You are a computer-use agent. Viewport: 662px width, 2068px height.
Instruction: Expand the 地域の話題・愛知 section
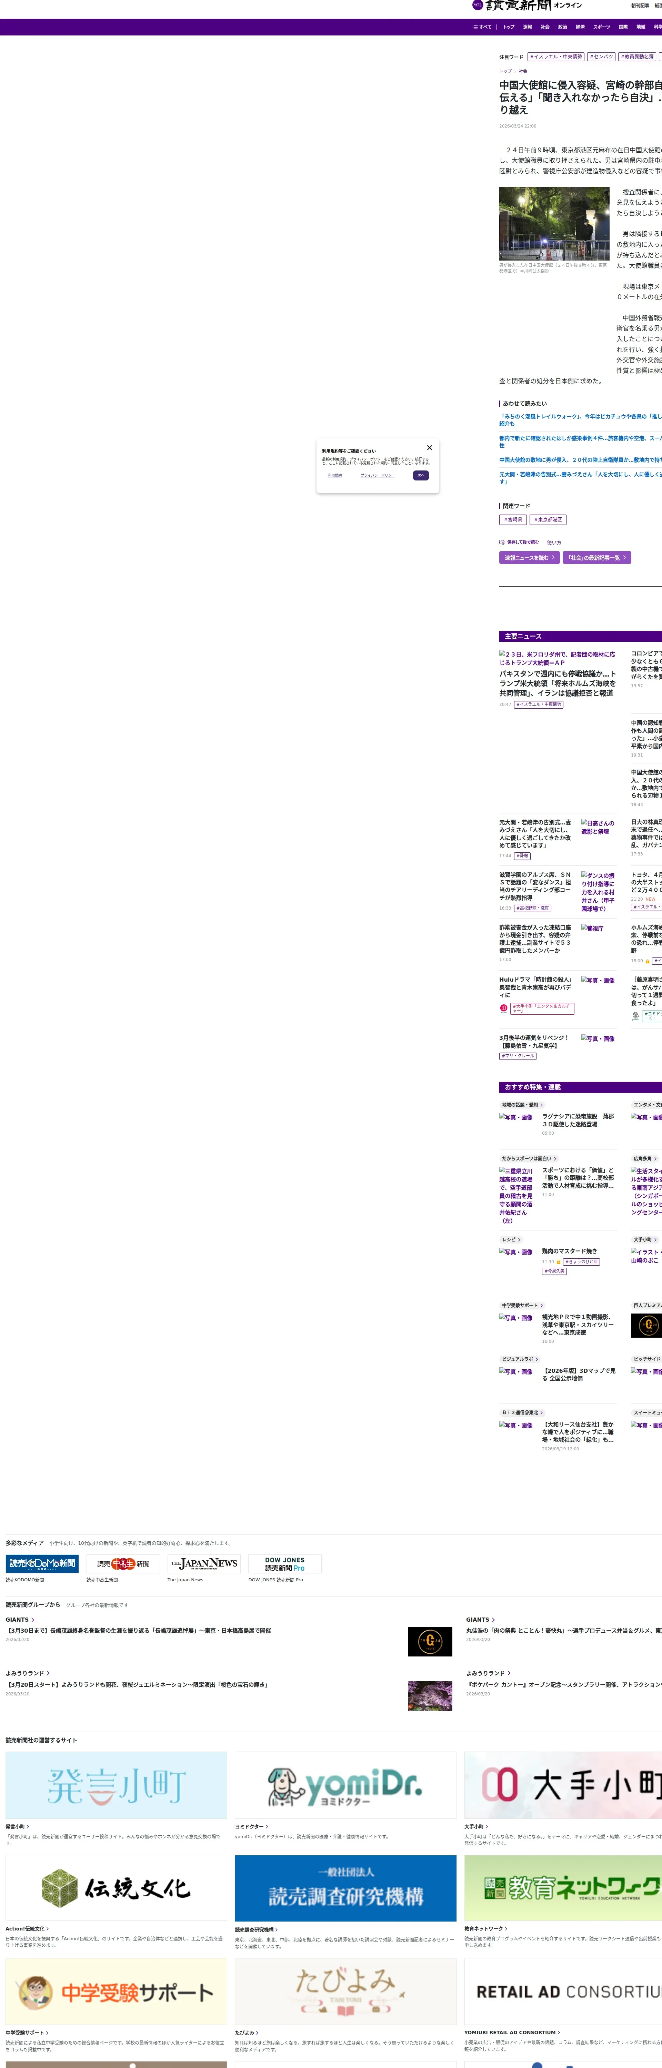point(522,1105)
